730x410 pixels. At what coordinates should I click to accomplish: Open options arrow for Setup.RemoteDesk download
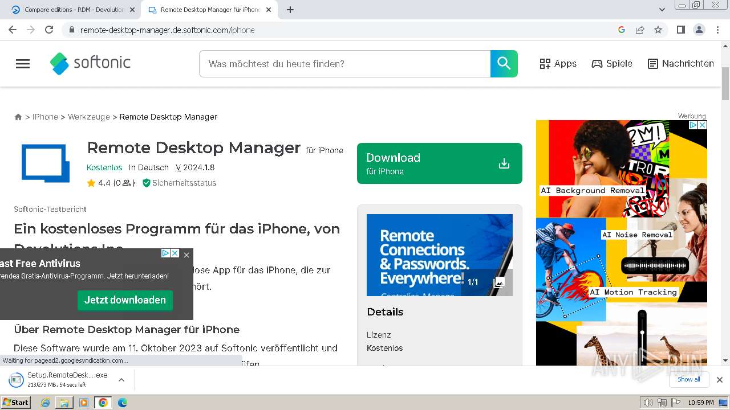pos(121,379)
